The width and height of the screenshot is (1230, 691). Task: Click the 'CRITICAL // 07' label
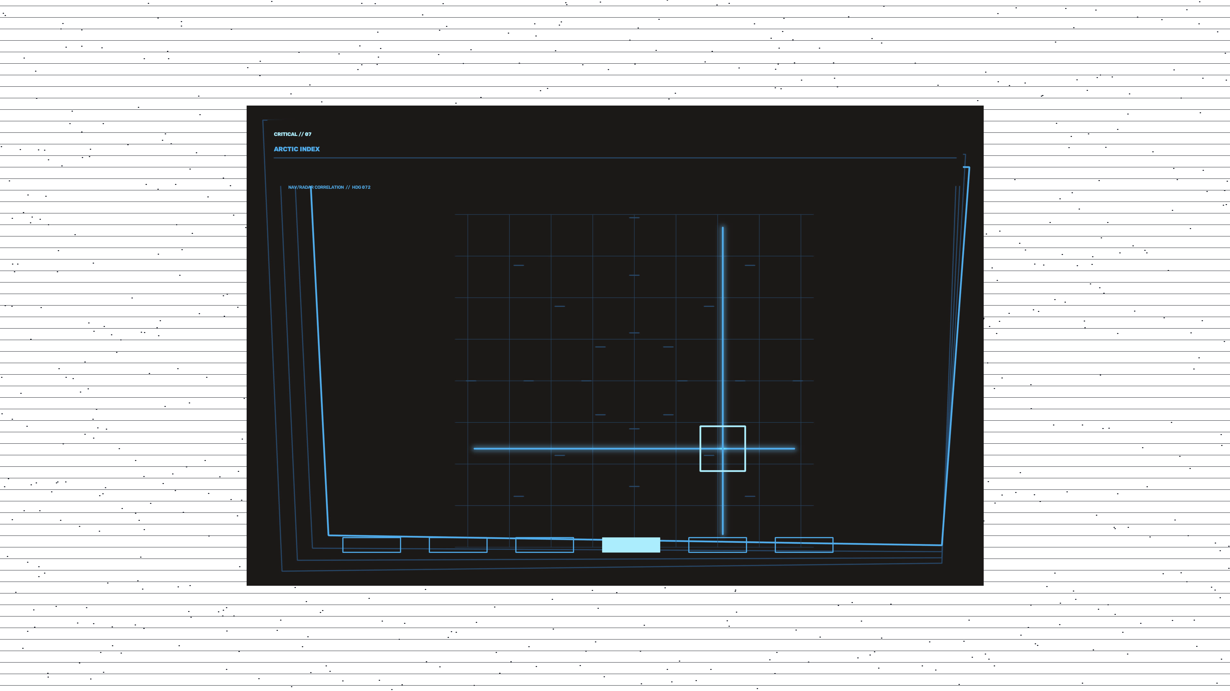coord(292,134)
